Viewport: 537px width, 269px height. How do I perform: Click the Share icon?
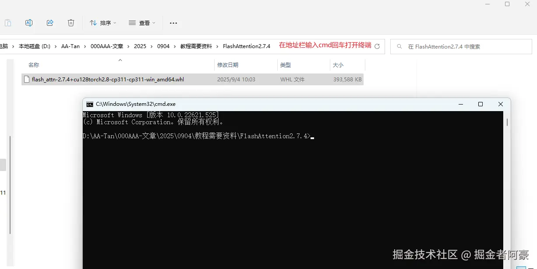(50, 23)
